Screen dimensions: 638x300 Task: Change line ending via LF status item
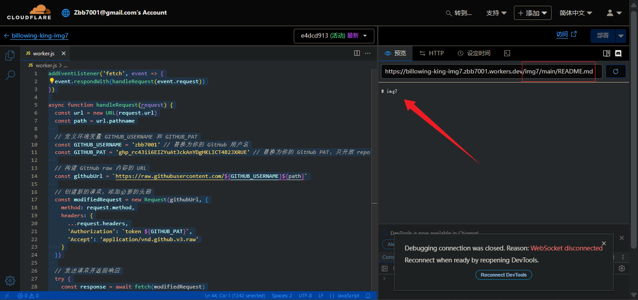321,296
